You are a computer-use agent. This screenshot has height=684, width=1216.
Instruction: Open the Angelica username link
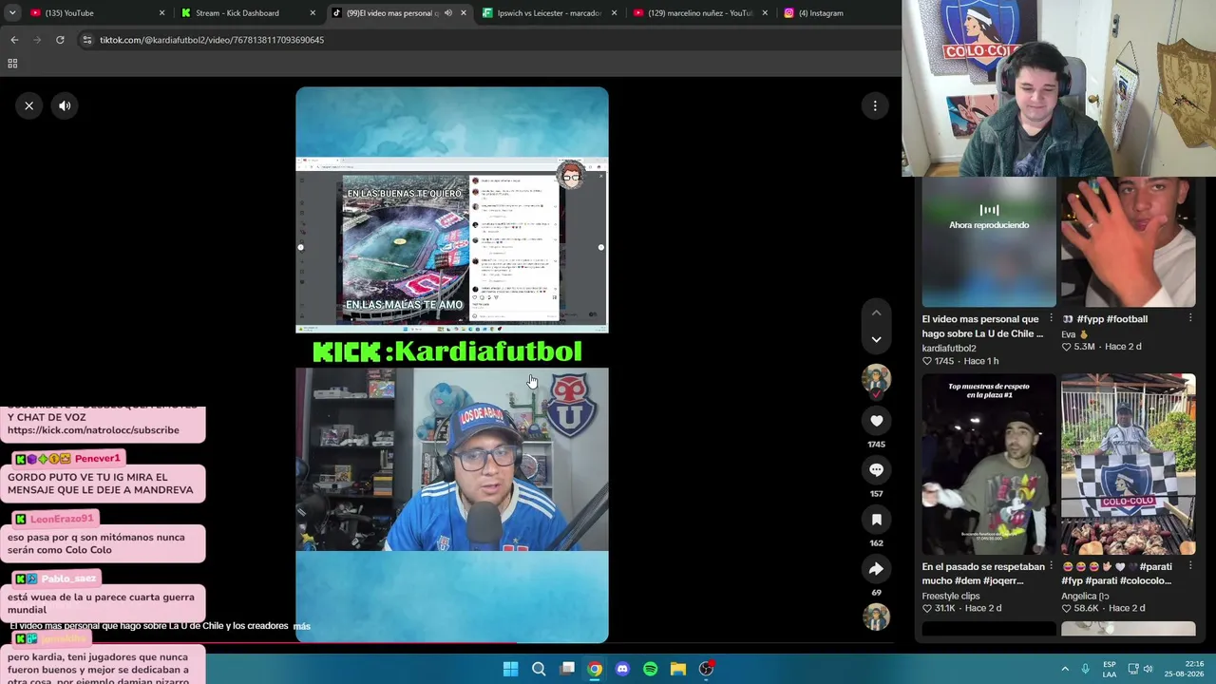pyautogui.click(x=1085, y=596)
